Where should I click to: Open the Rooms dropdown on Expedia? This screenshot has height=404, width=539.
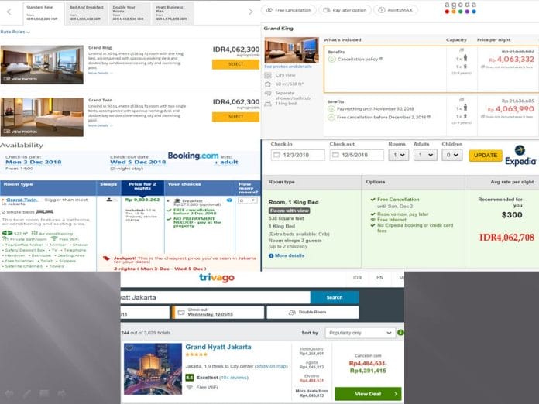[x=399, y=155]
